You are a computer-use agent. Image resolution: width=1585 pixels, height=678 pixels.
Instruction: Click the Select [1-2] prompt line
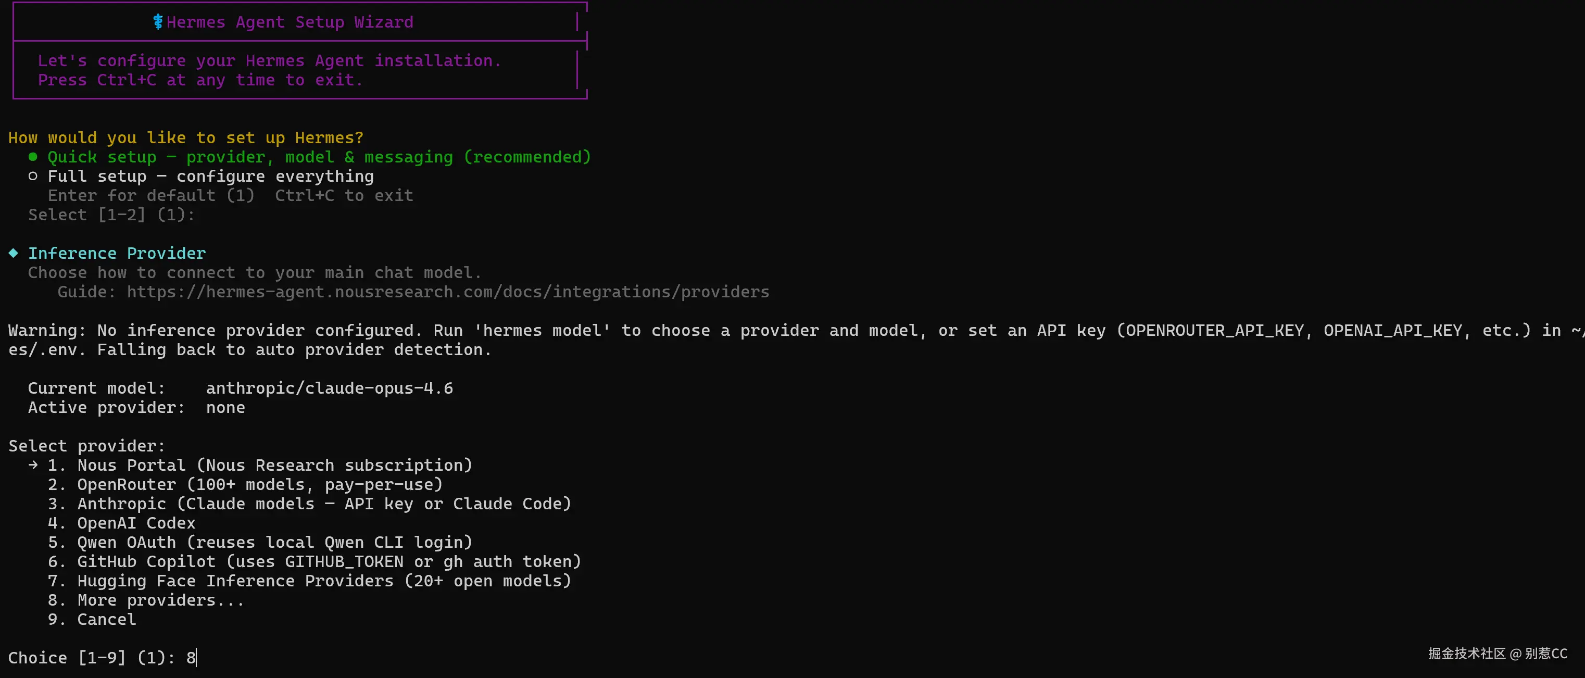[x=111, y=215]
